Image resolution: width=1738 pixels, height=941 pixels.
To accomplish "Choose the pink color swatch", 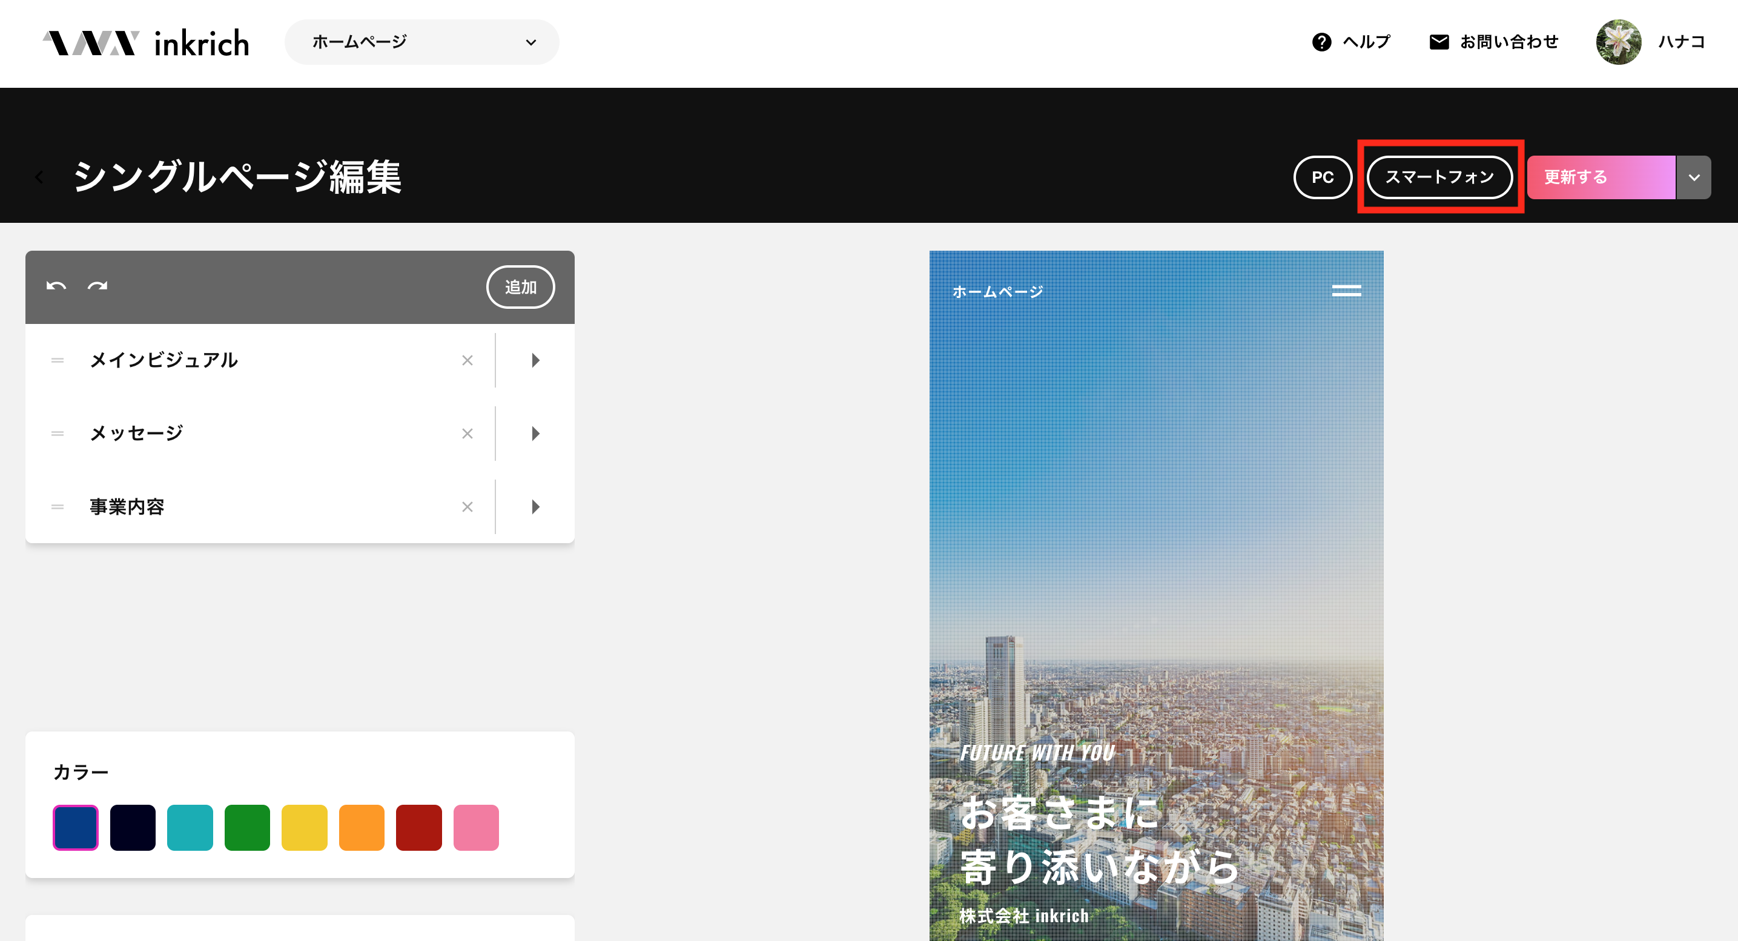I will point(477,828).
